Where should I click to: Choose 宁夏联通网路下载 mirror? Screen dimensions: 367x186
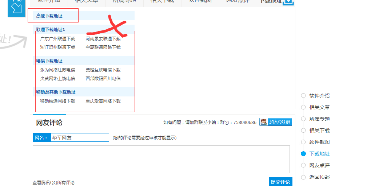(103, 47)
